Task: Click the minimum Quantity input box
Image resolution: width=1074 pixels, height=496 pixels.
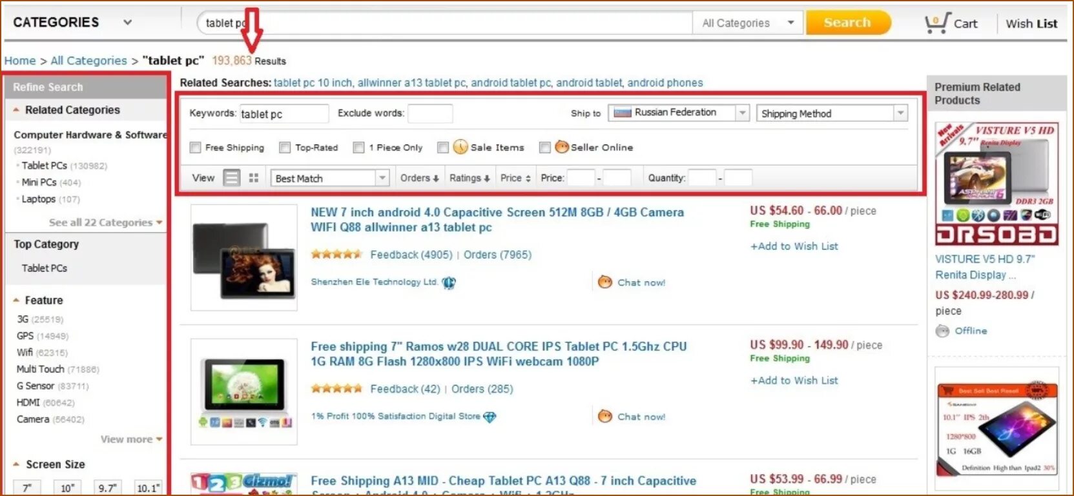Action: 702,178
